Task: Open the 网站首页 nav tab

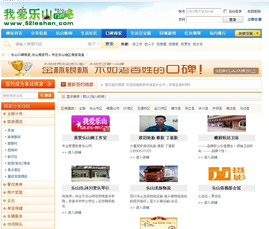Action: pyautogui.click(x=14, y=33)
